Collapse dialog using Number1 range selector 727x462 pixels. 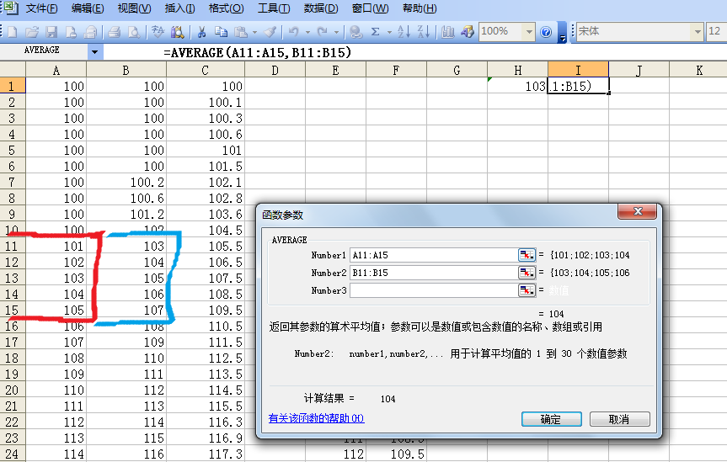(527, 255)
